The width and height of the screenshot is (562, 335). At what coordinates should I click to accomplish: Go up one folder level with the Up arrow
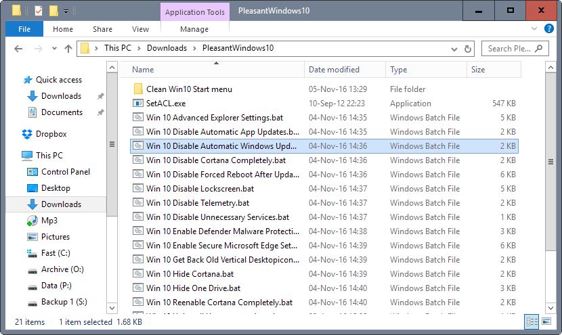68,49
